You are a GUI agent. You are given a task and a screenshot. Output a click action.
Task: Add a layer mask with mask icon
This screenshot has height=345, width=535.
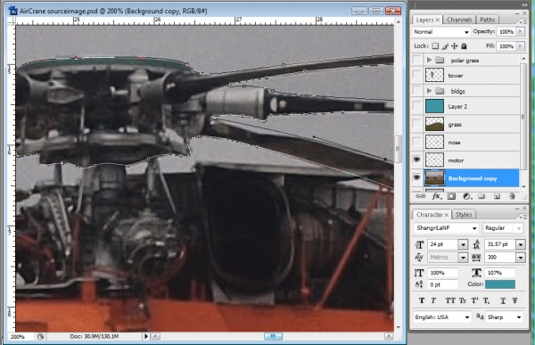[x=451, y=196]
